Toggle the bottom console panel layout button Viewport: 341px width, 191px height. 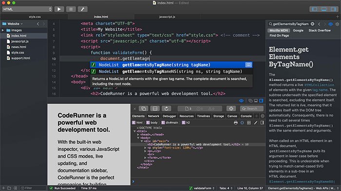323,9
